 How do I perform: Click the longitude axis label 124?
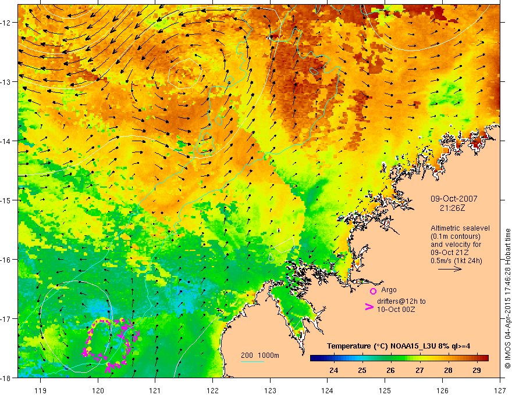coord(328,390)
